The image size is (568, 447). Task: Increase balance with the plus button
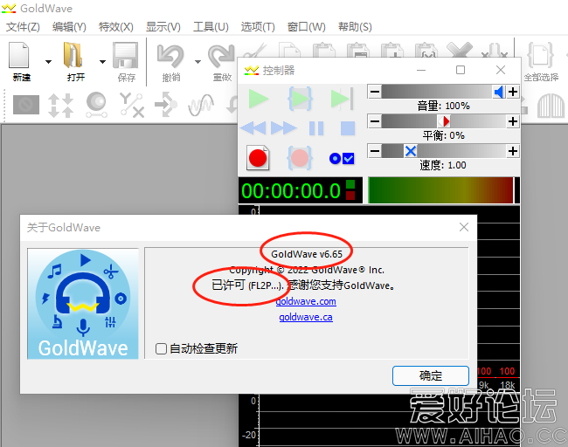(x=513, y=121)
